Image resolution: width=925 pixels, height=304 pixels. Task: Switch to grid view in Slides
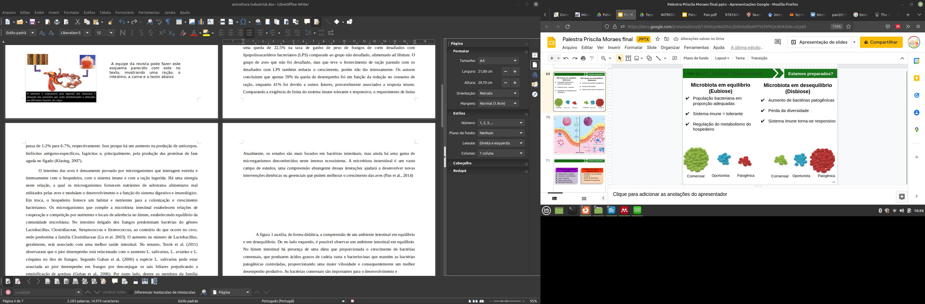(584, 198)
